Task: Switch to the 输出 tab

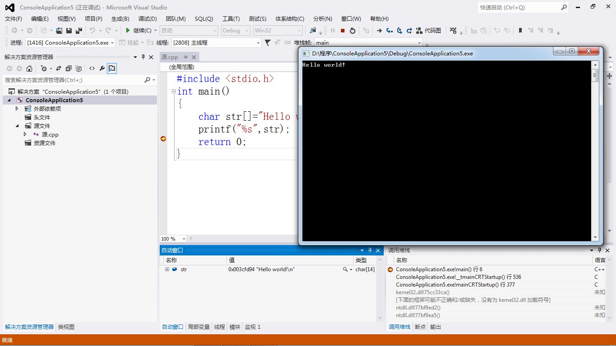Action: tap(436, 327)
